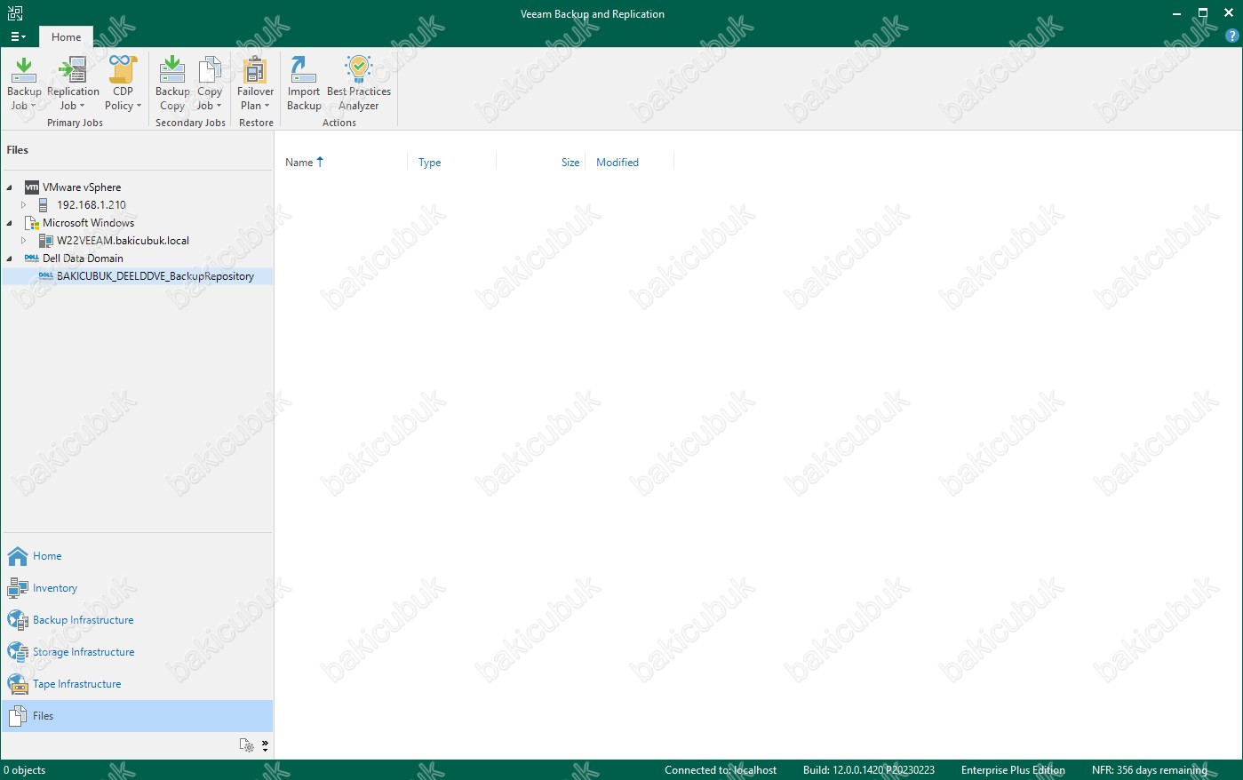Expand the W22VEEAM.bakicubuk.local node

(24, 241)
